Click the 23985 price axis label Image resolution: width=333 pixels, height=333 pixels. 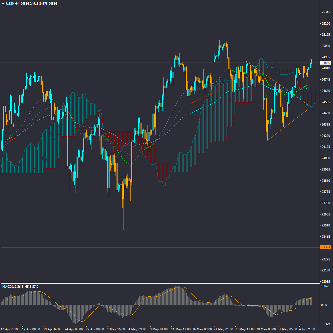(326, 169)
